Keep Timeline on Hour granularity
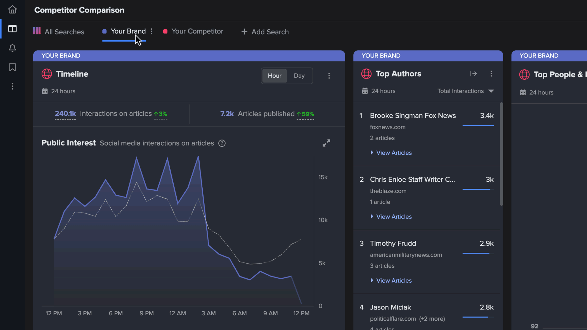The width and height of the screenshot is (587, 330). pyautogui.click(x=275, y=75)
